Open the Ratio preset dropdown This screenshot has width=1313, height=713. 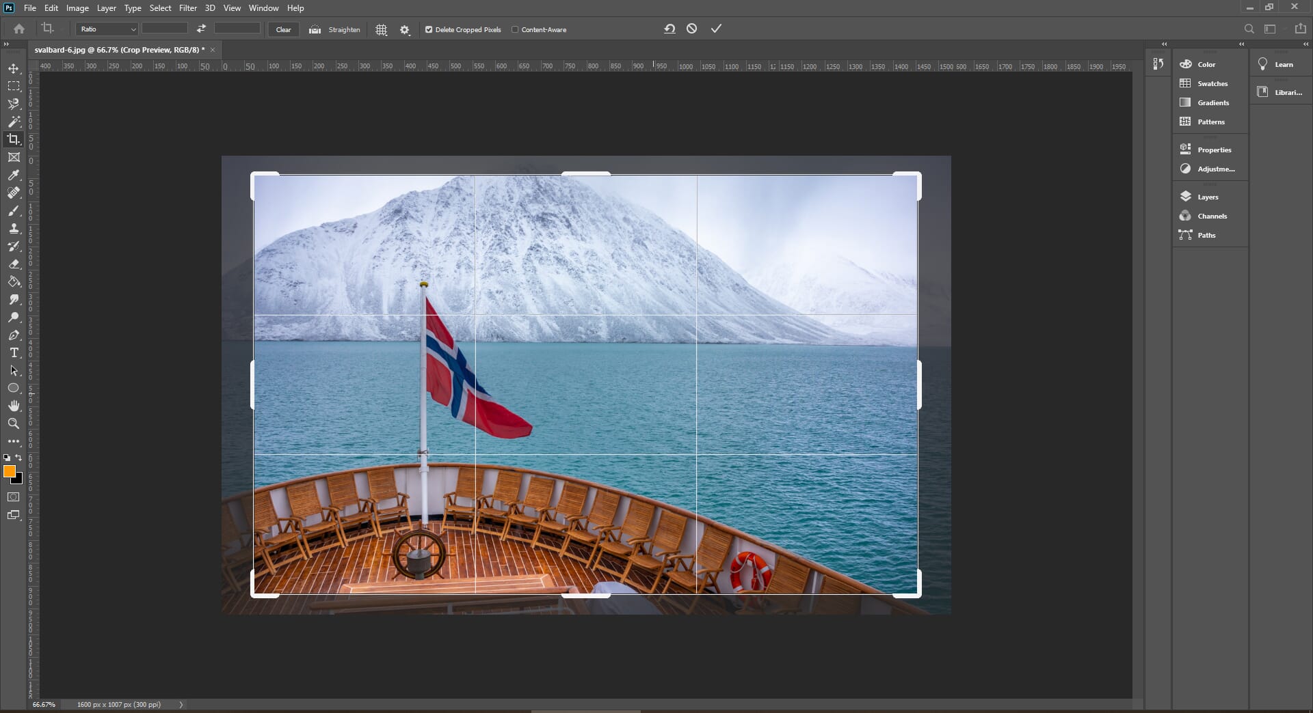point(107,29)
